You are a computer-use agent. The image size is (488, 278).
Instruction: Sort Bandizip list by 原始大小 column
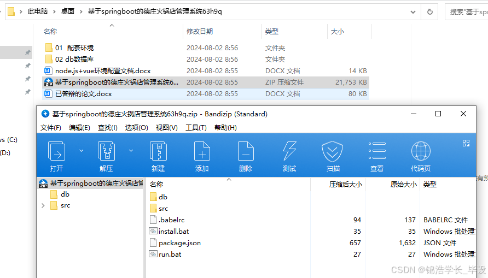click(403, 185)
